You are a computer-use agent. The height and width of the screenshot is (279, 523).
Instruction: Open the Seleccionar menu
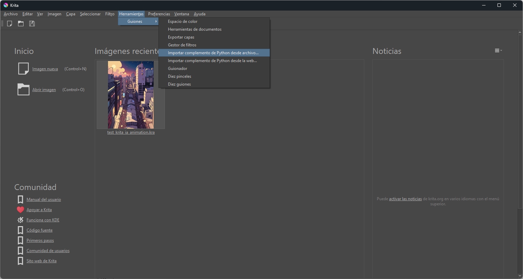pyautogui.click(x=90, y=14)
